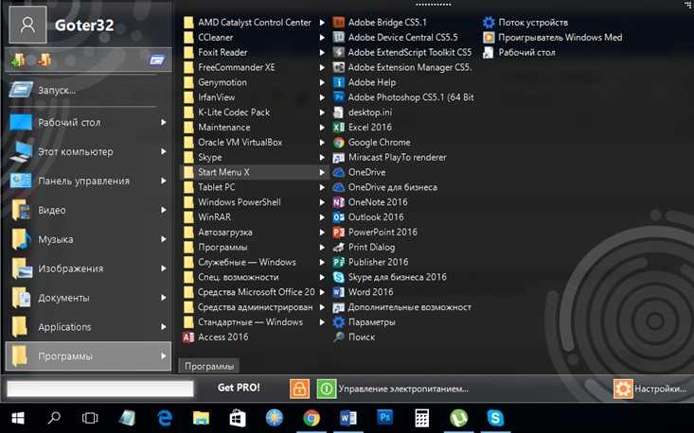Open Этот компьютер menu item
The height and width of the screenshot is (433, 694).
pyautogui.click(x=88, y=151)
